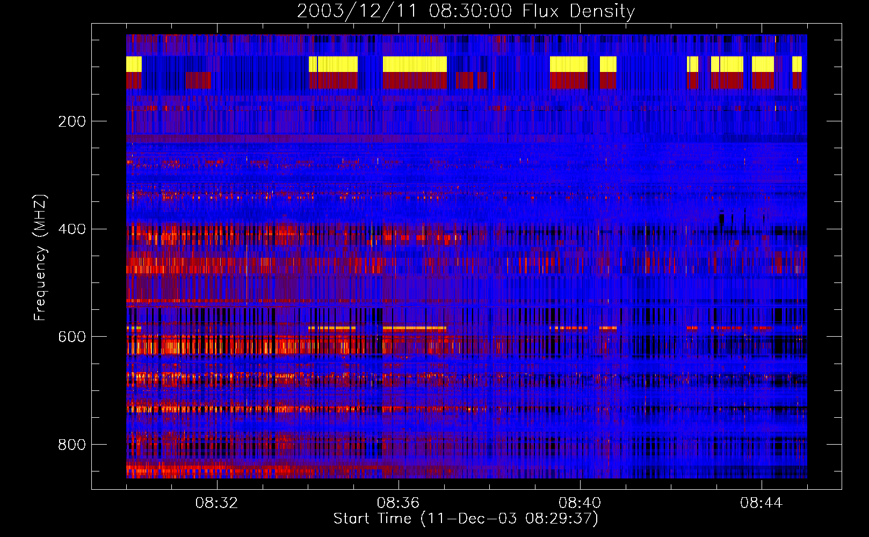869x537 pixels.
Task: Click the 08:44 time tick label
Action: pos(761,503)
